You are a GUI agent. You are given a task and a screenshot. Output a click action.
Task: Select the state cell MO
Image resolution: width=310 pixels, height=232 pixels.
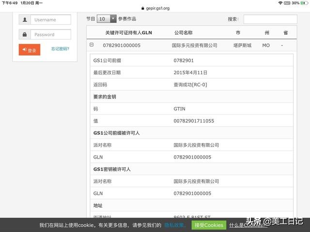[266, 45]
